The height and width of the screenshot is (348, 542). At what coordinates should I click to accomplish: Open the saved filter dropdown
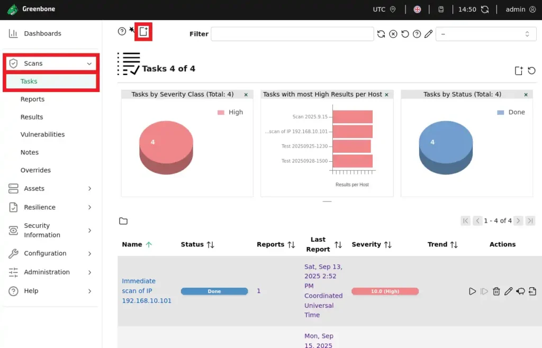coord(485,34)
